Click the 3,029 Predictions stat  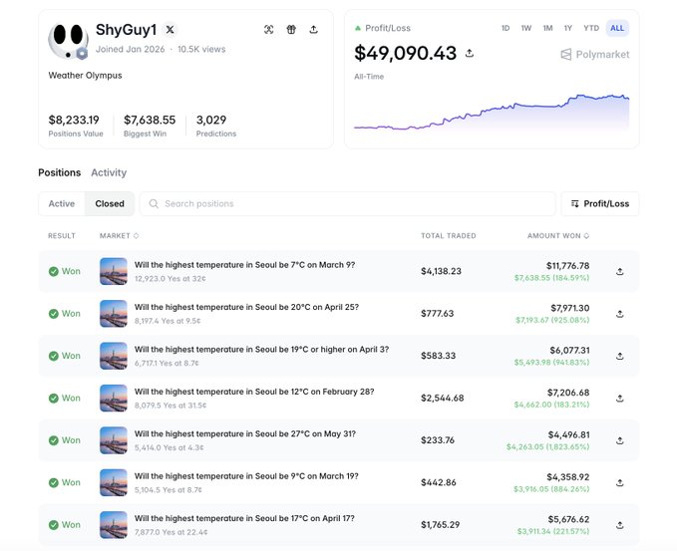coord(216,126)
